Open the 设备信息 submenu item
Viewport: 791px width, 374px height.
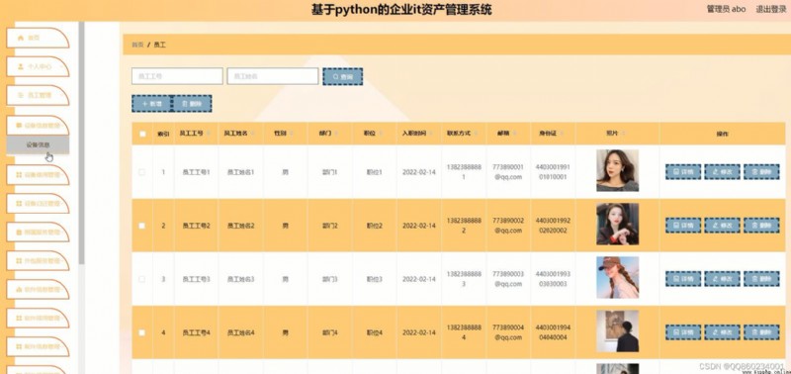point(38,144)
